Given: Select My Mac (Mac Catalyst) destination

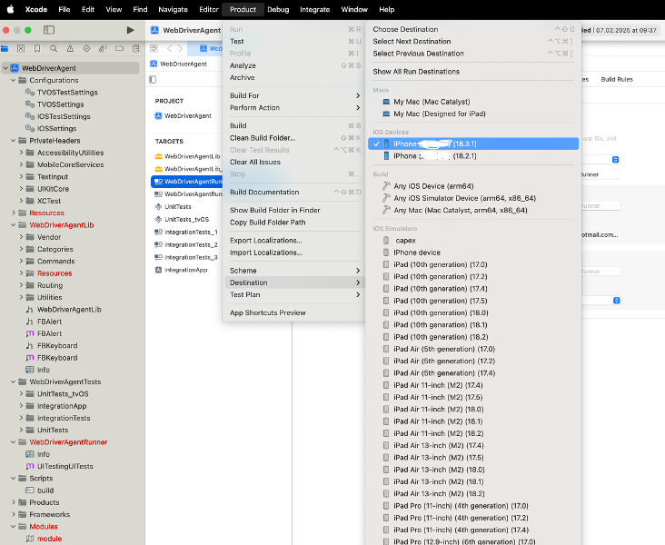Looking at the screenshot, I should [x=473, y=102].
